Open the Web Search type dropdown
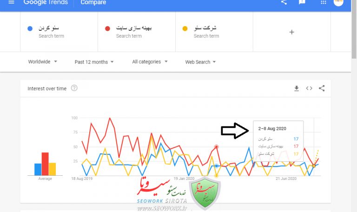The width and height of the screenshot is (357, 212). pyautogui.click(x=200, y=62)
